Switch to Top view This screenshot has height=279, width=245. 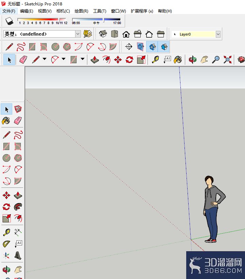click(115, 34)
